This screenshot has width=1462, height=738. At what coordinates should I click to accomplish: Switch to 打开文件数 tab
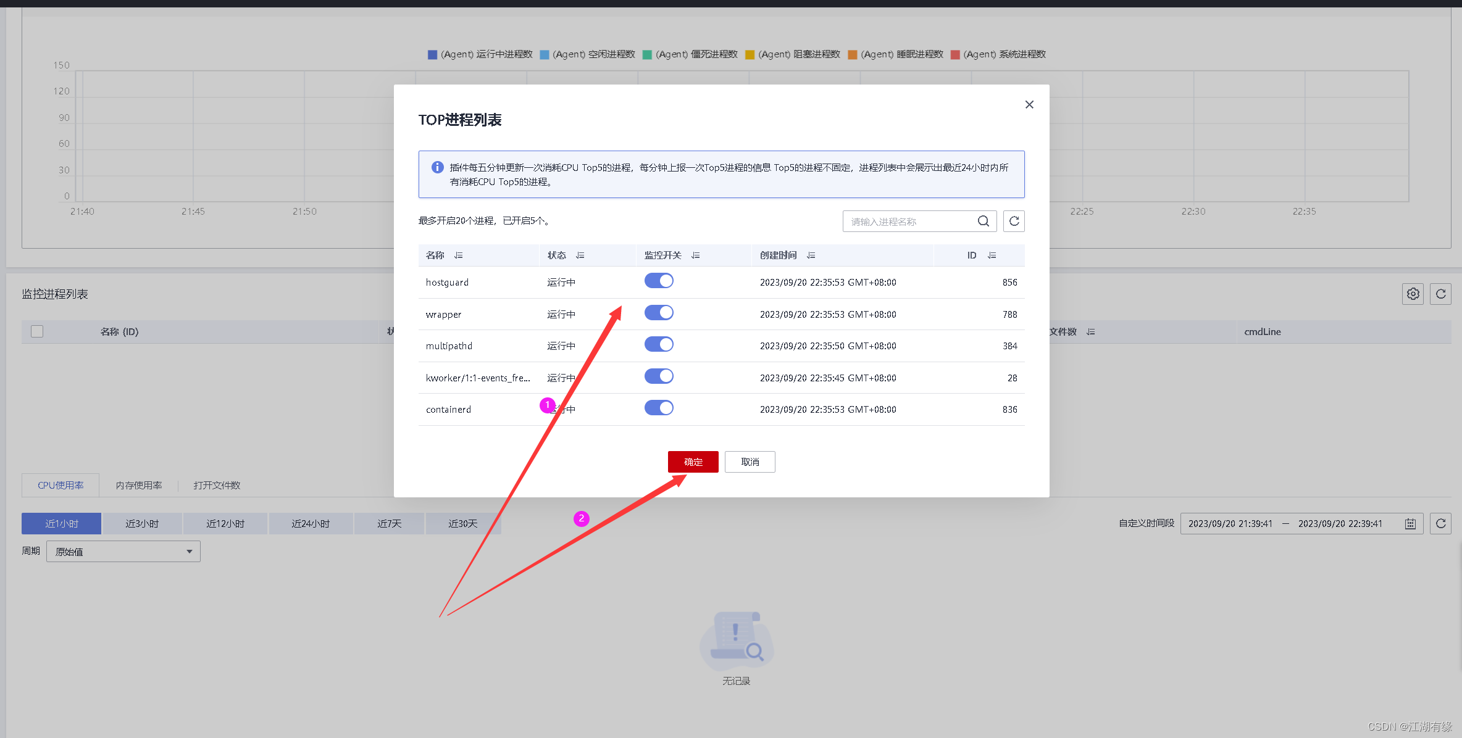[x=217, y=486]
